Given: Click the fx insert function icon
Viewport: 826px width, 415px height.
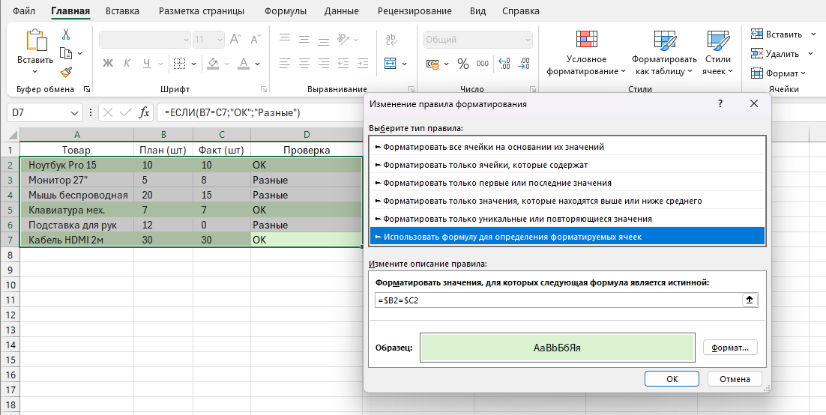Looking at the screenshot, I should (144, 113).
